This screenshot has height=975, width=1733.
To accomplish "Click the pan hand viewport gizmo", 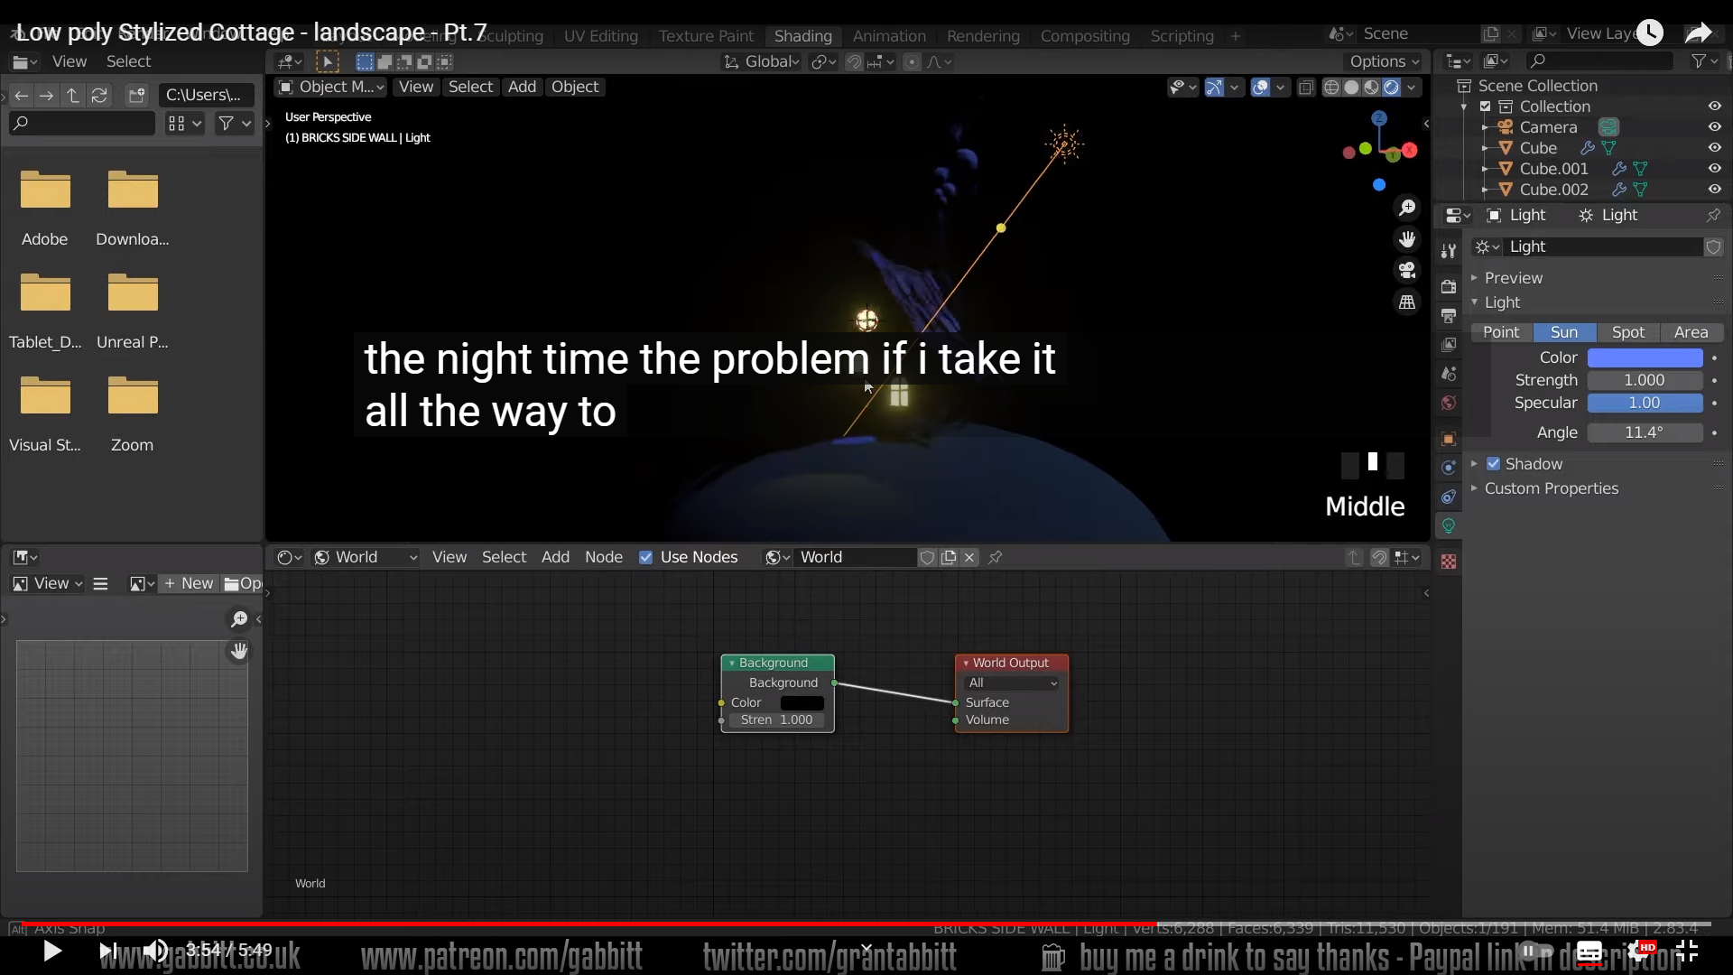I will (x=1406, y=239).
